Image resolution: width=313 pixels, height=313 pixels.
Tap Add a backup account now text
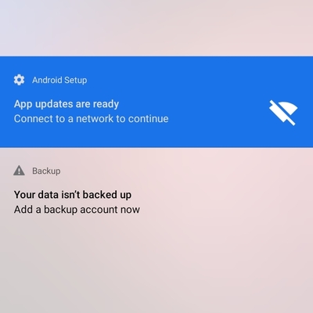77,210
